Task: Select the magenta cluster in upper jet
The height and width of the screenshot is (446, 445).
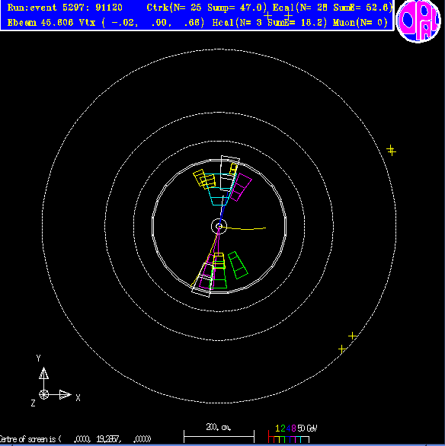Action: [x=241, y=187]
